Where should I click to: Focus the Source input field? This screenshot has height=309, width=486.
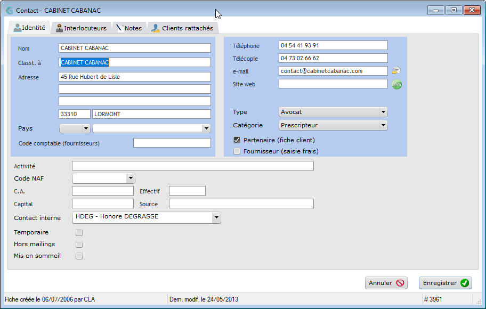pos(241,204)
